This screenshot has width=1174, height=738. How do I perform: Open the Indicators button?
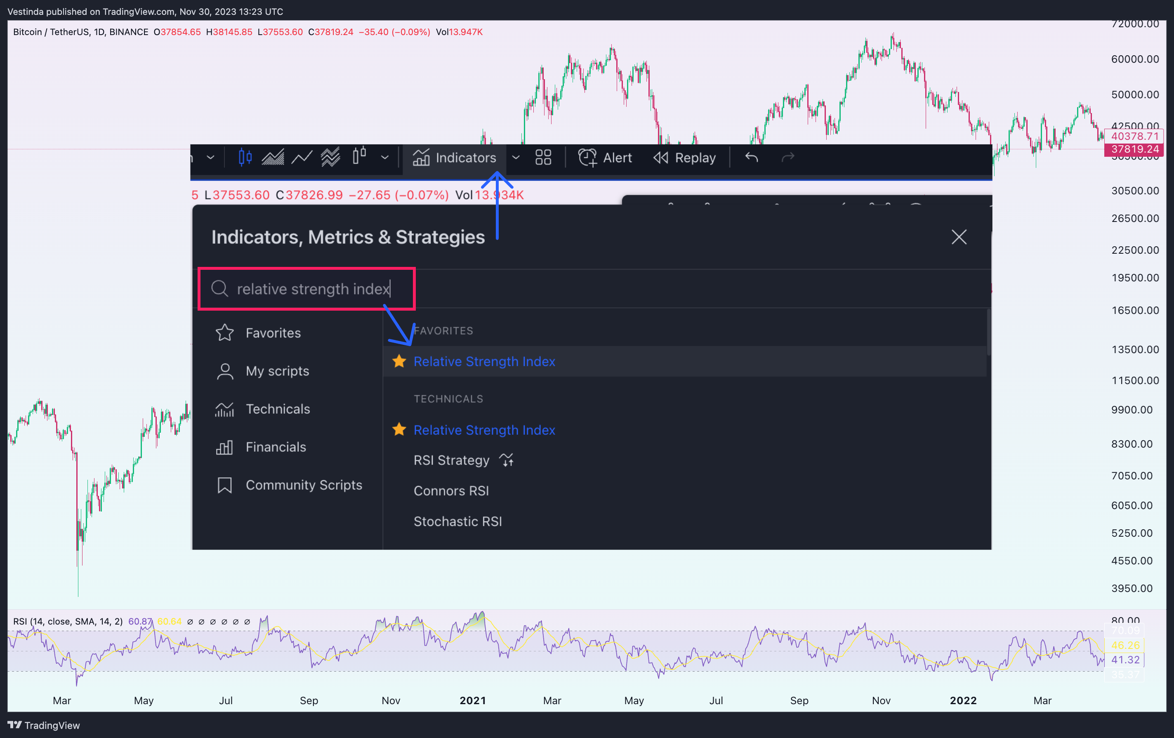[x=455, y=158]
